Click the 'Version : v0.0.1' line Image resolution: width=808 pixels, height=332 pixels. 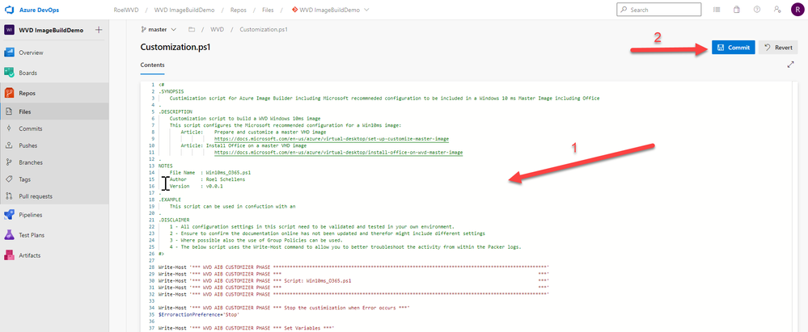click(x=197, y=186)
